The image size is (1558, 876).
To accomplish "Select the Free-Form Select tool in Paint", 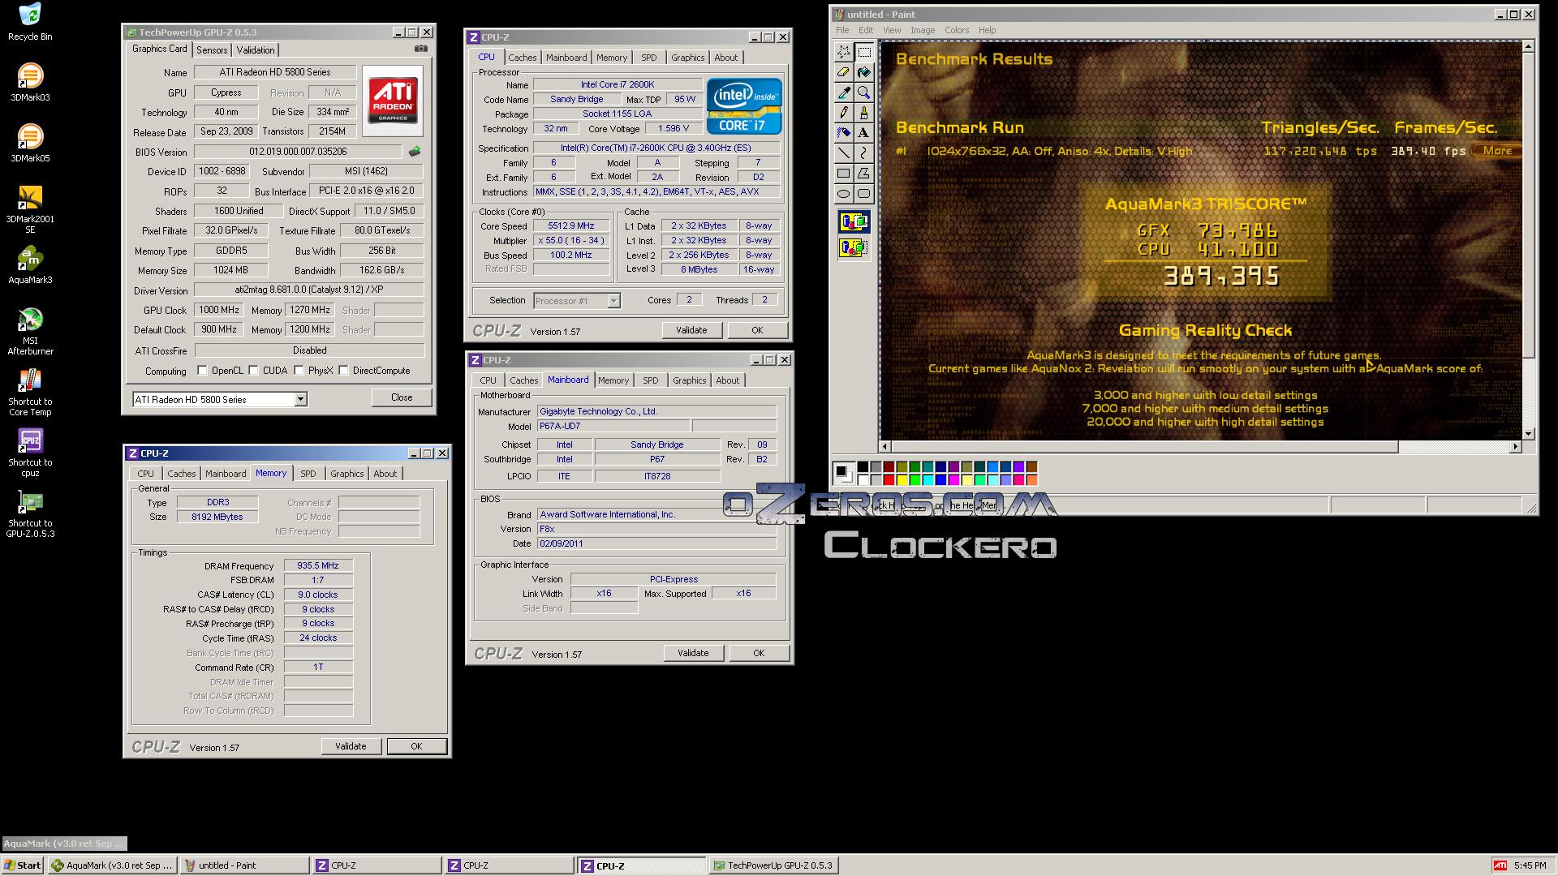I will [844, 52].
